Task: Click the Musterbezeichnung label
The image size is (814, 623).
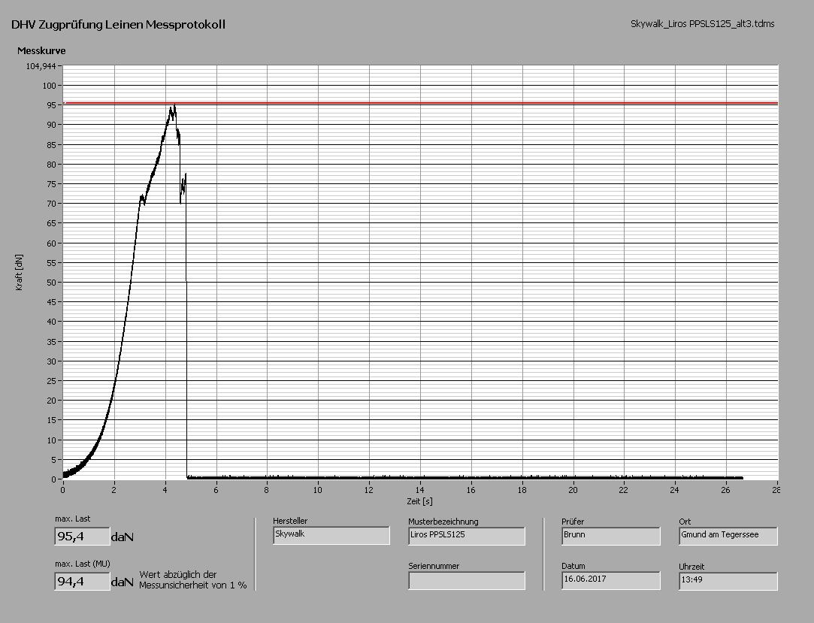Action: coord(443,522)
